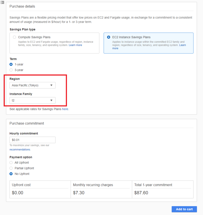
Task: Open Learn more link under Compute Savings Plans
Action: [x=75, y=45]
